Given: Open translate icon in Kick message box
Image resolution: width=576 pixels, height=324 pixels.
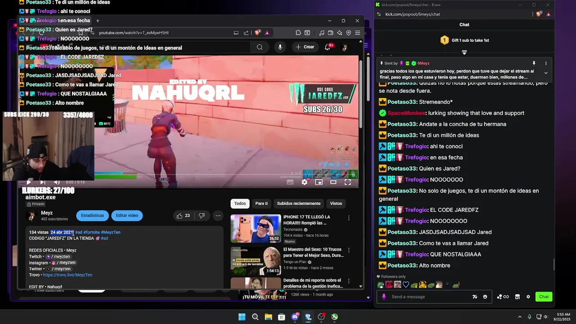Looking at the screenshot, I should pos(474,297).
